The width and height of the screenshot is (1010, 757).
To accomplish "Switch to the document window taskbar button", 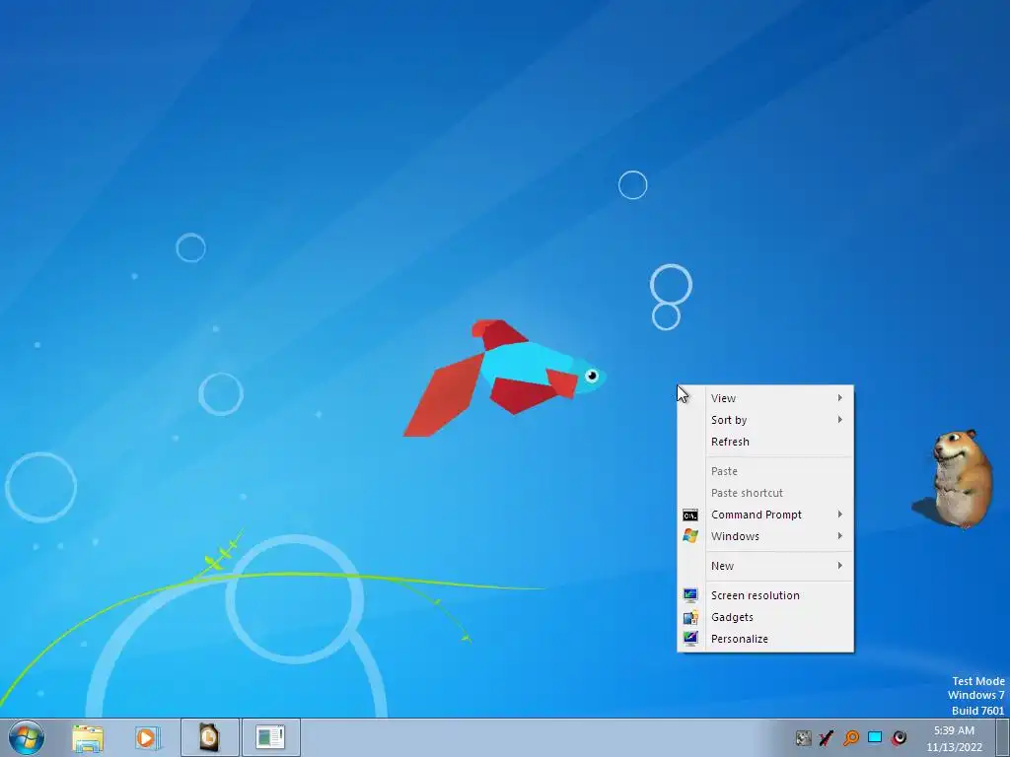I will tap(270, 737).
